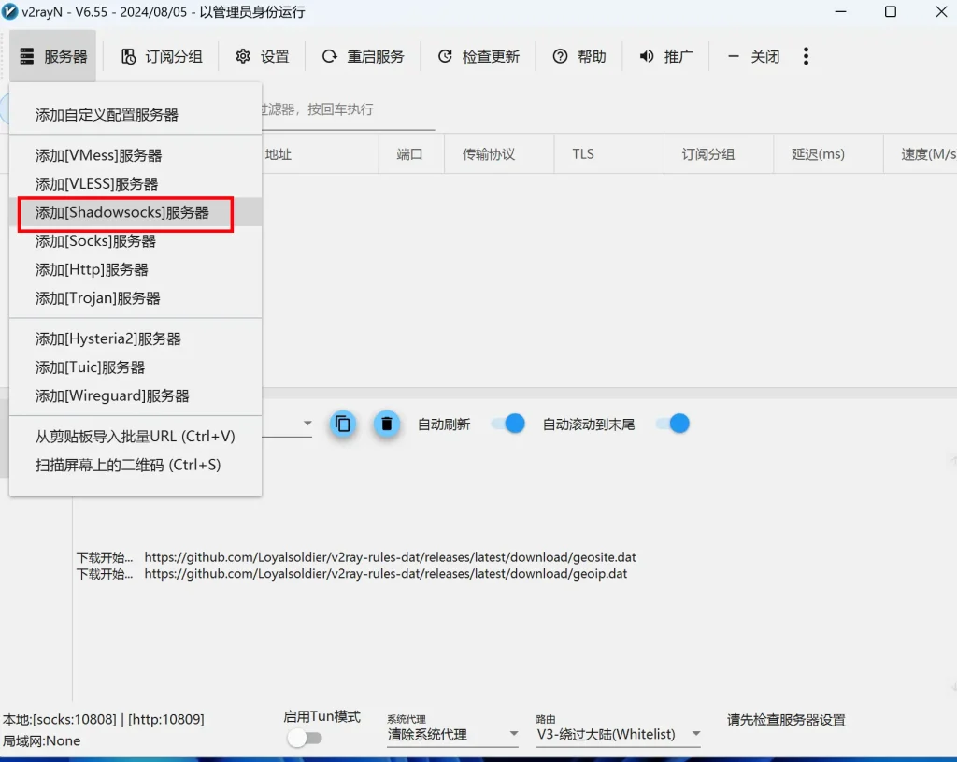Clear the log with trash icon
This screenshot has height=762, width=957.
tap(387, 424)
